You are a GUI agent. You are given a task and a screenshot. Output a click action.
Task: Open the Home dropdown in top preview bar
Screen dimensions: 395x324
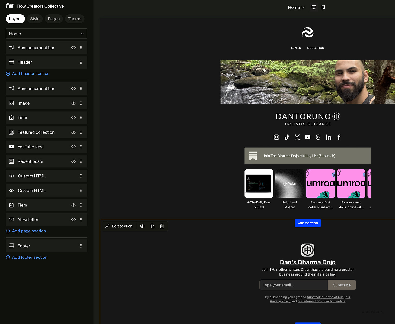pos(296,7)
